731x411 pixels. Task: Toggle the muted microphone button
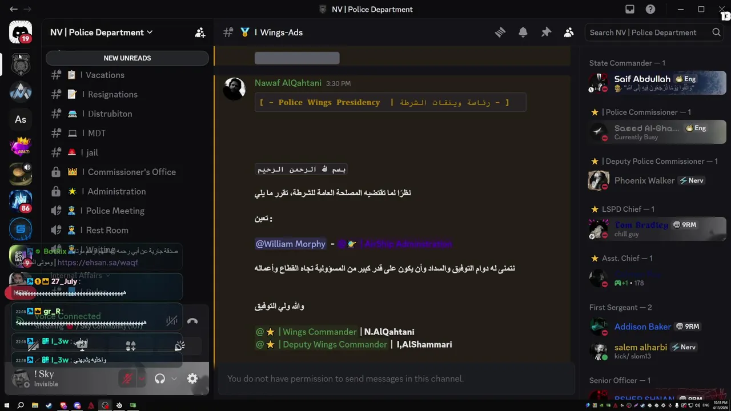click(x=127, y=378)
